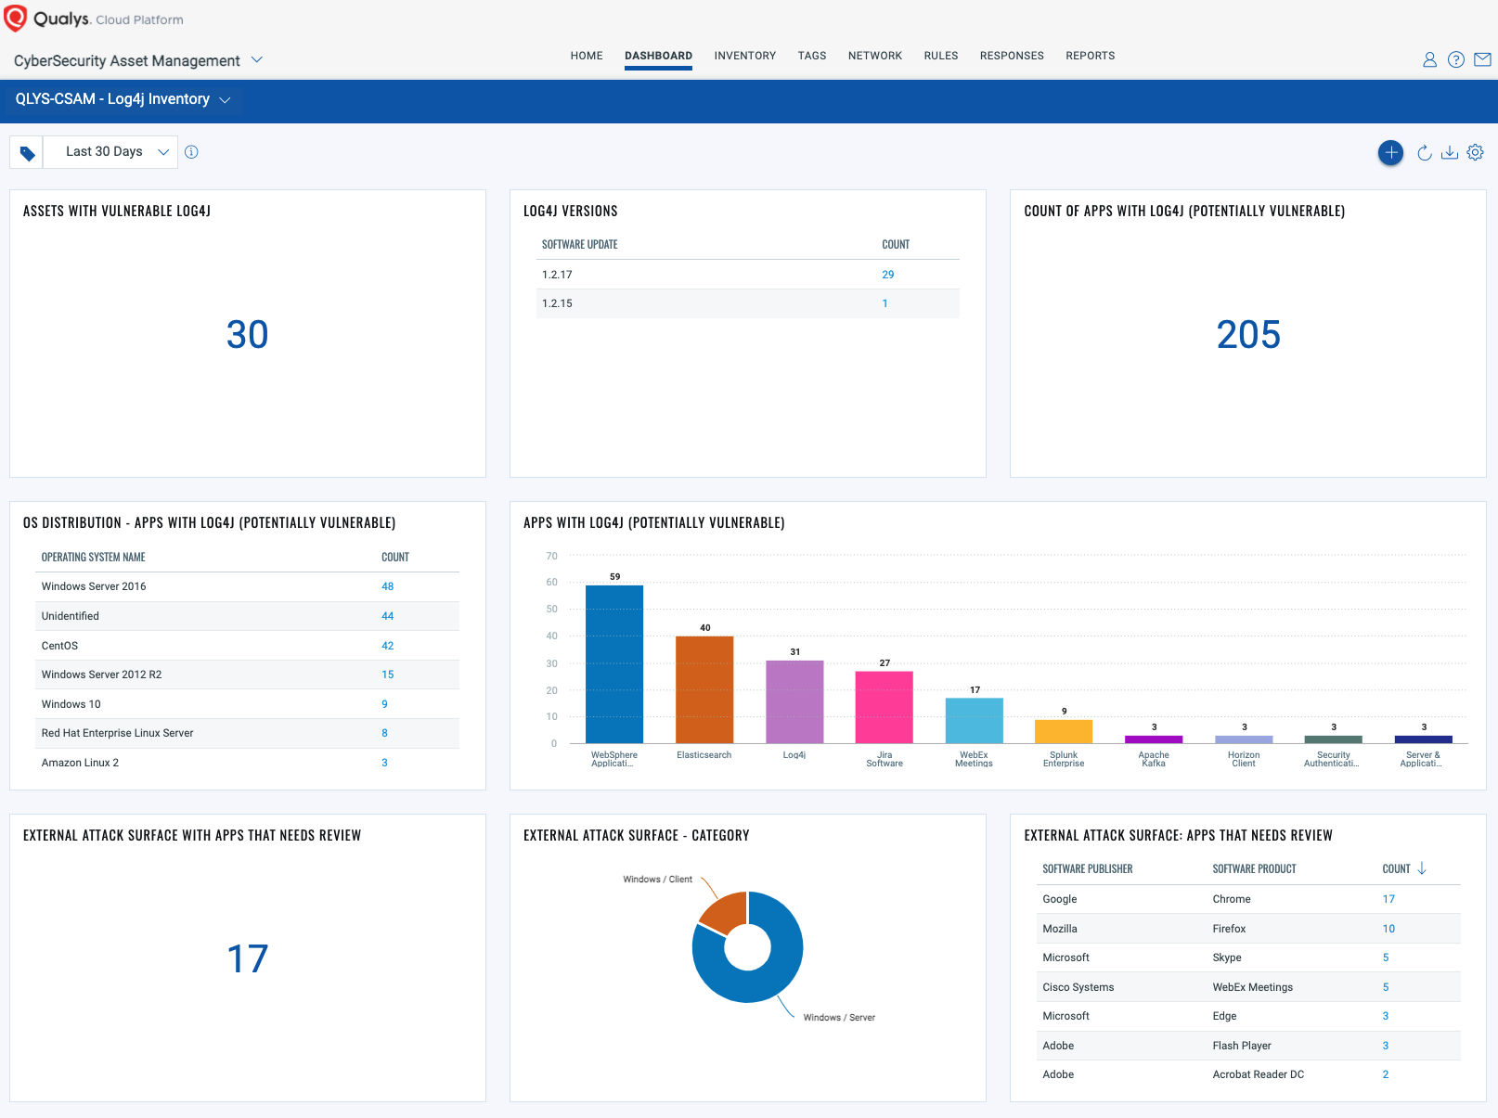Open count 3 for Microsoft Edge
The width and height of the screenshot is (1498, 1118).
pyautogui.click(x=1386, y=1016)
